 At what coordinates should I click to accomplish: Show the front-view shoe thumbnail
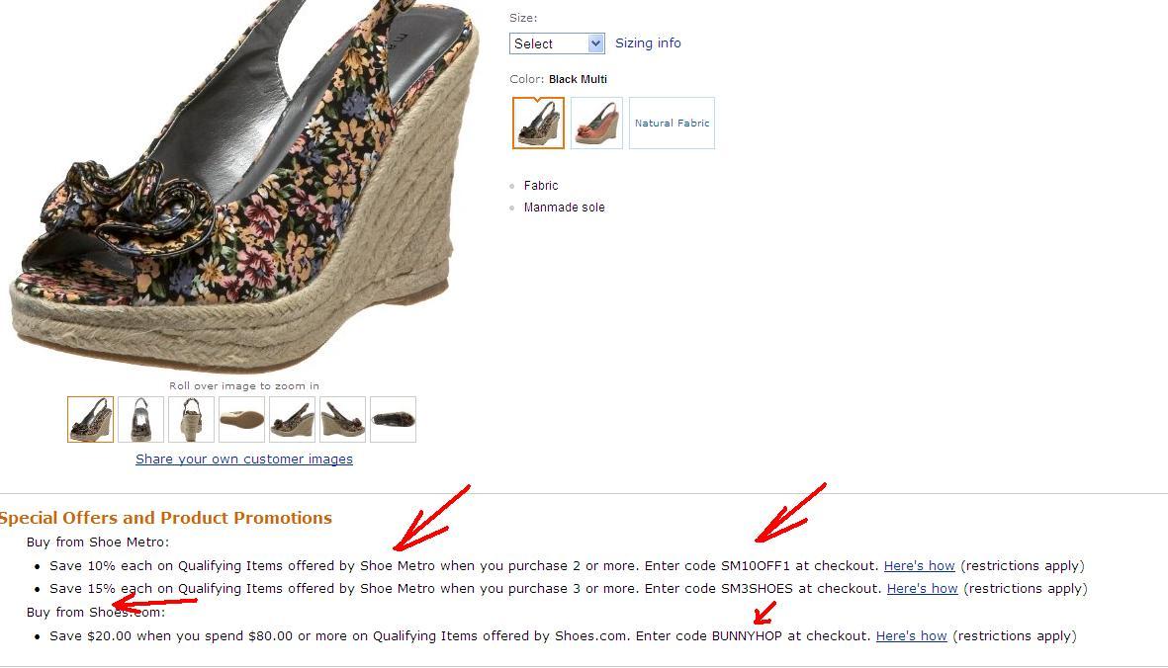click(140, 420)
